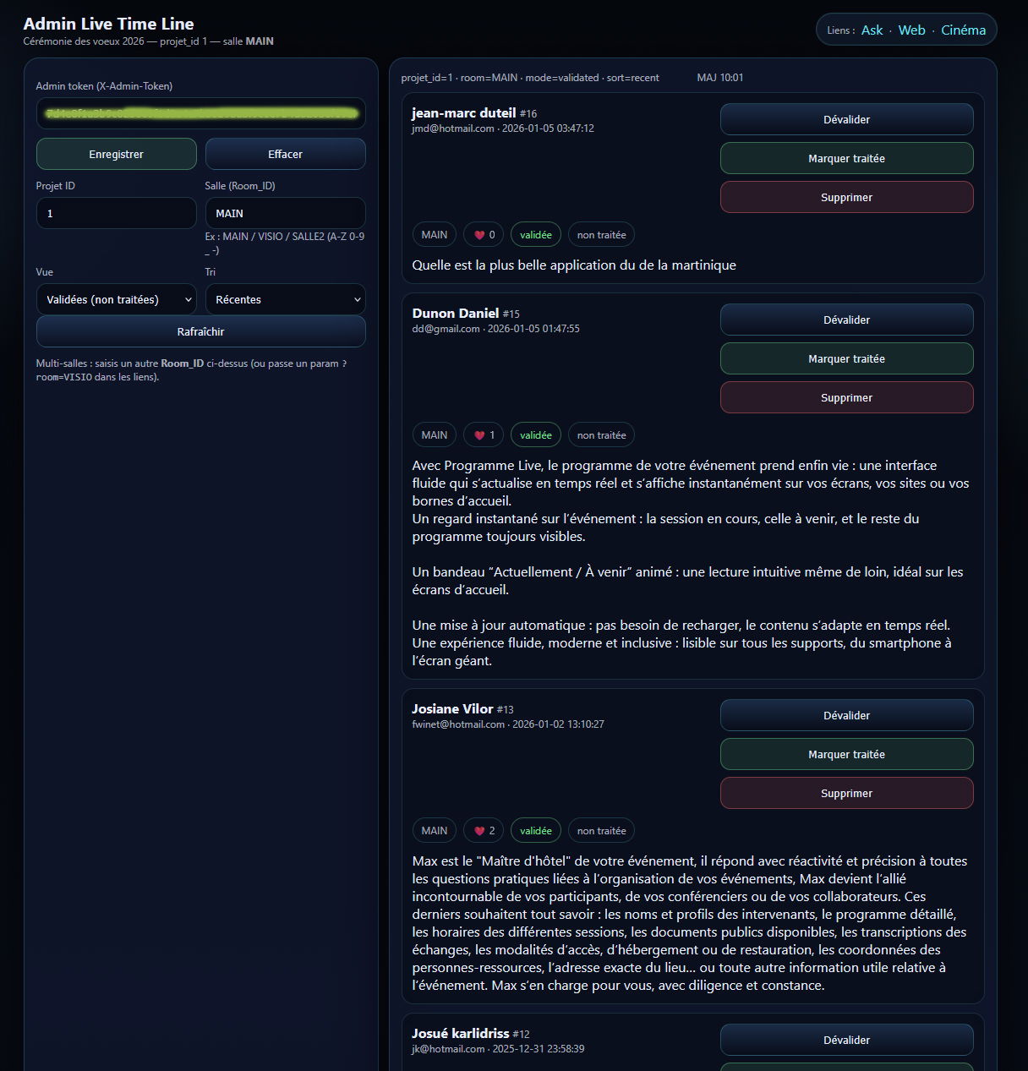Mark Dunon Daniel's post #15 as traitée
The width and height of the screenshot is (1028, 1071).
pyautogui.click(x=846, y=358)
